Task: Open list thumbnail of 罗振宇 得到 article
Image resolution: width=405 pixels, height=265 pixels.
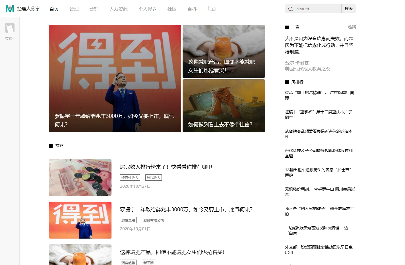Action: pyautogui.click(x=80, y=220)
